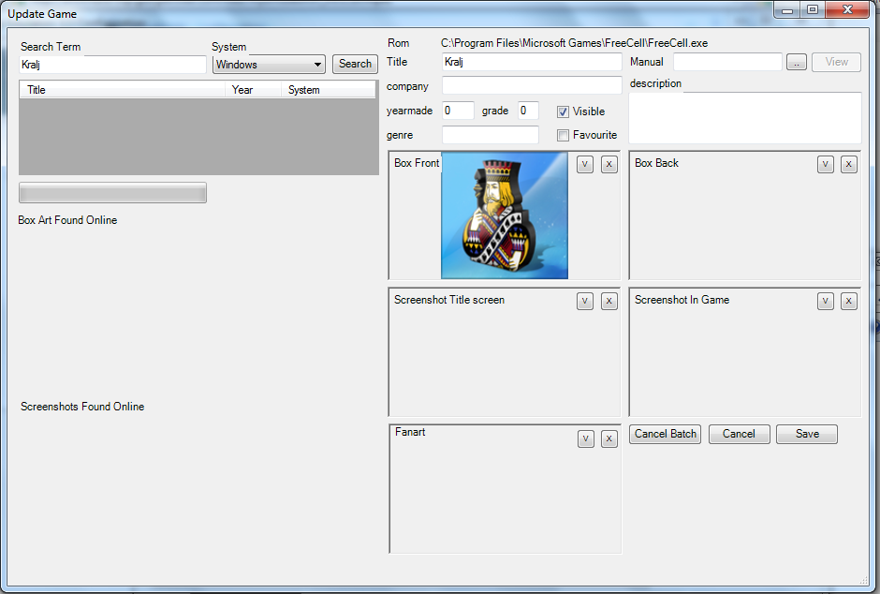The width and height of the screenshot is (880, 594).
Task: Click the V button in Box Back panel
Action: pos(826,164)
